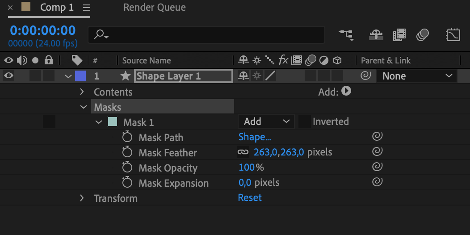Open the composition mini-flowchart icon

[x=346, y=35]
